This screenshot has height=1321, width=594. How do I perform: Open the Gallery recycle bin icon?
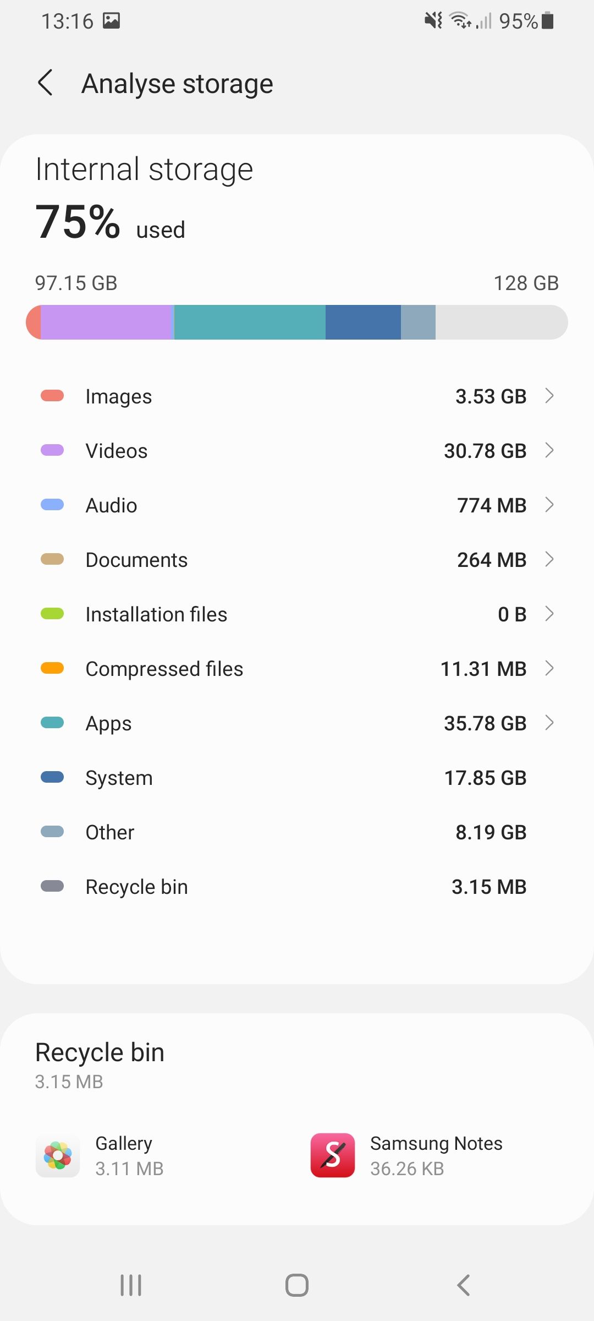pos(58,1155)
